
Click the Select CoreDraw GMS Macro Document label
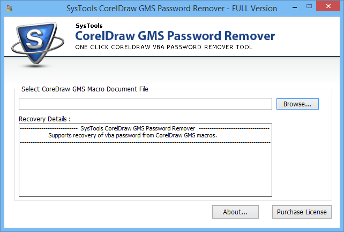(x=85, y=89)
